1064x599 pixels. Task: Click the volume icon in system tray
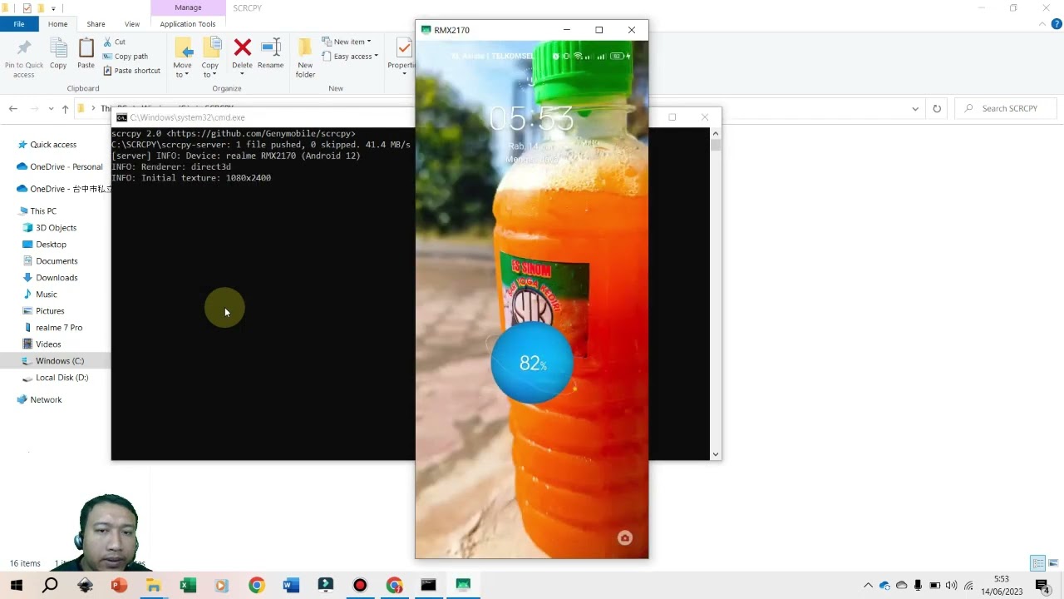(x=951, y=586)
